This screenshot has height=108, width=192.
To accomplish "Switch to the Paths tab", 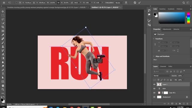I will [170, 66].
